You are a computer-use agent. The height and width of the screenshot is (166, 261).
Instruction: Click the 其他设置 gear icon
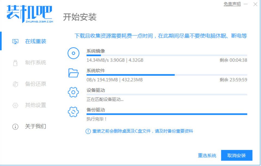[x=15, y=105]
